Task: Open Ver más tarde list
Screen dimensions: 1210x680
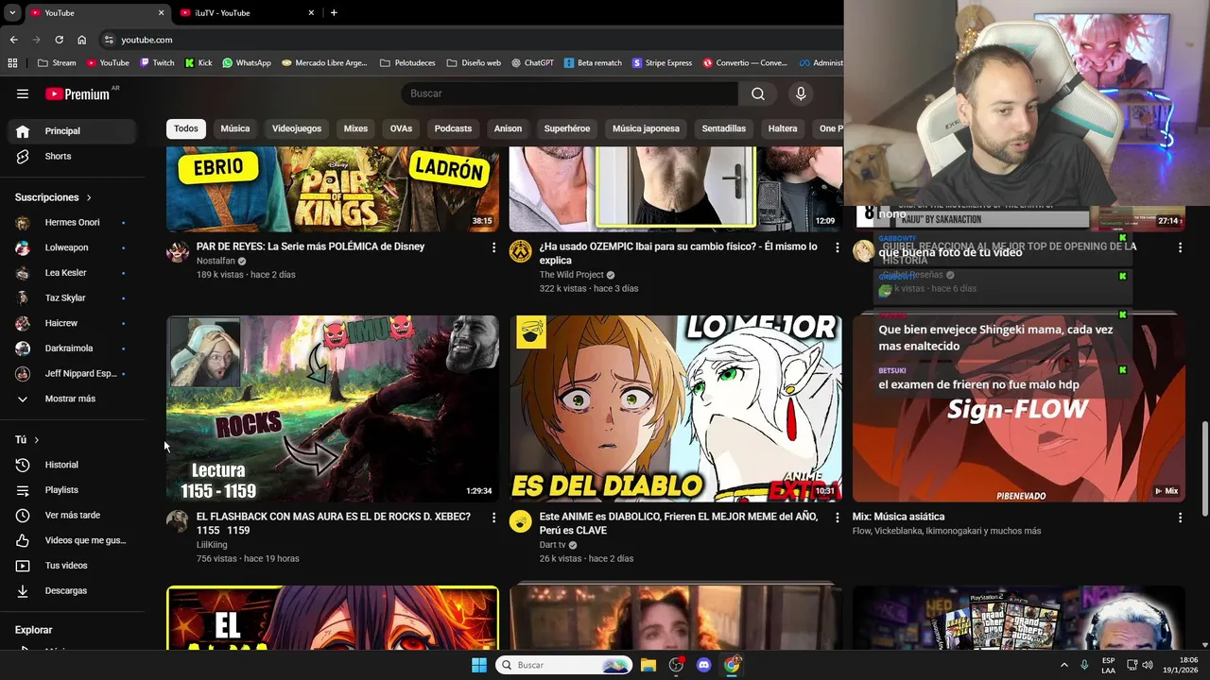Action: 72,515
